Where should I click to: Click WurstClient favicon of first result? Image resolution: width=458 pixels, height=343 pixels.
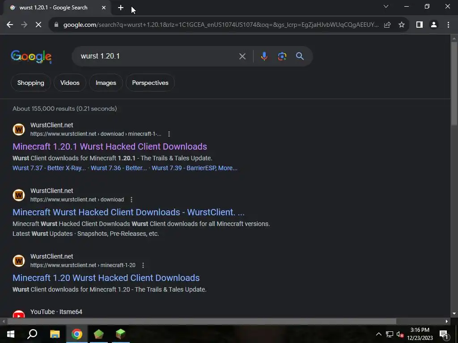(x=19, y=130)
